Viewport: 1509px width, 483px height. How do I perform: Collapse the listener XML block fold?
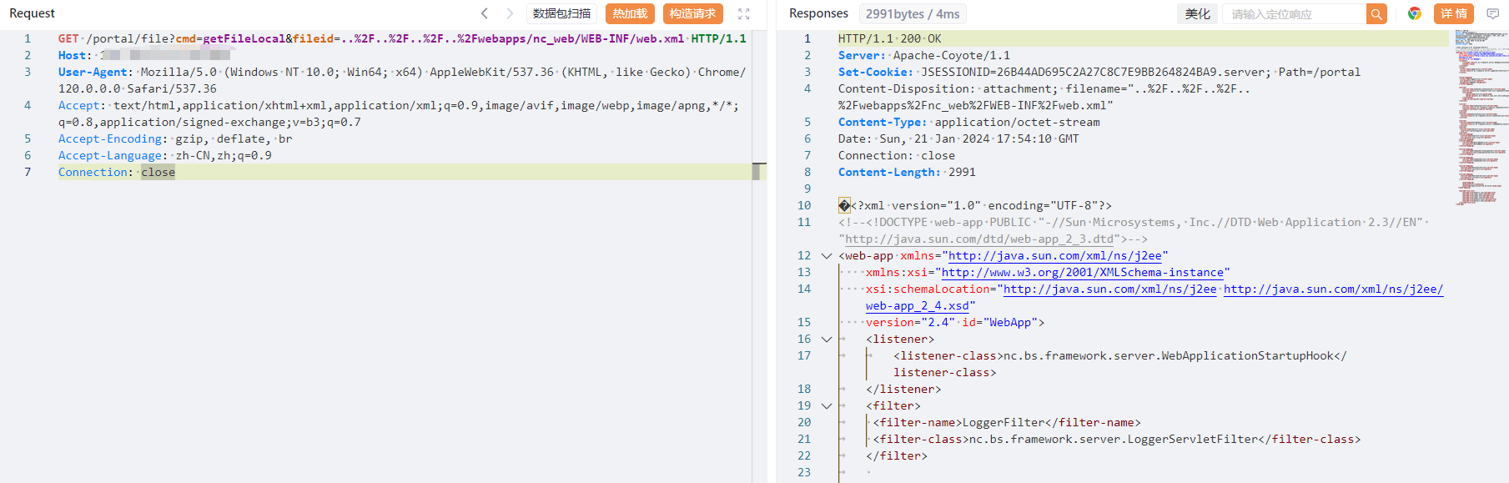[x=827, y=340]
